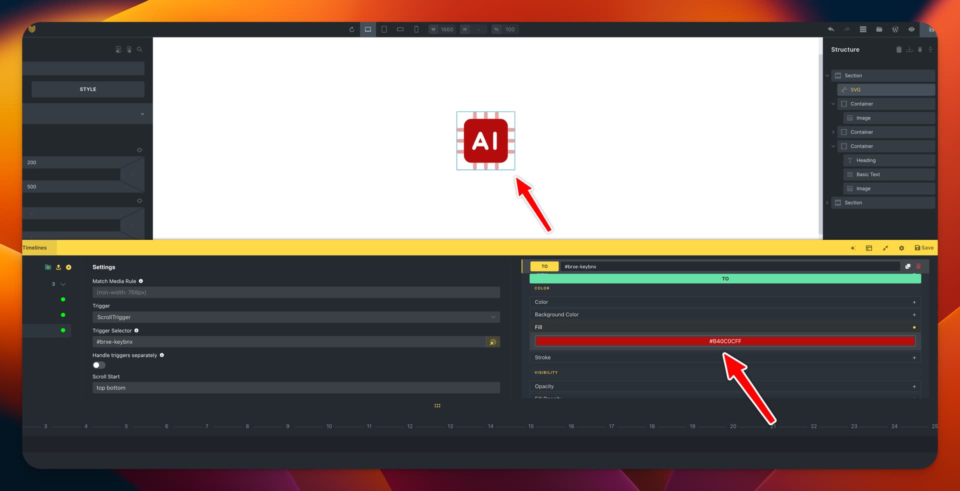Delete the #brxe-keybnx tween with trash icon
960x491 pixels.
[918, 266]
